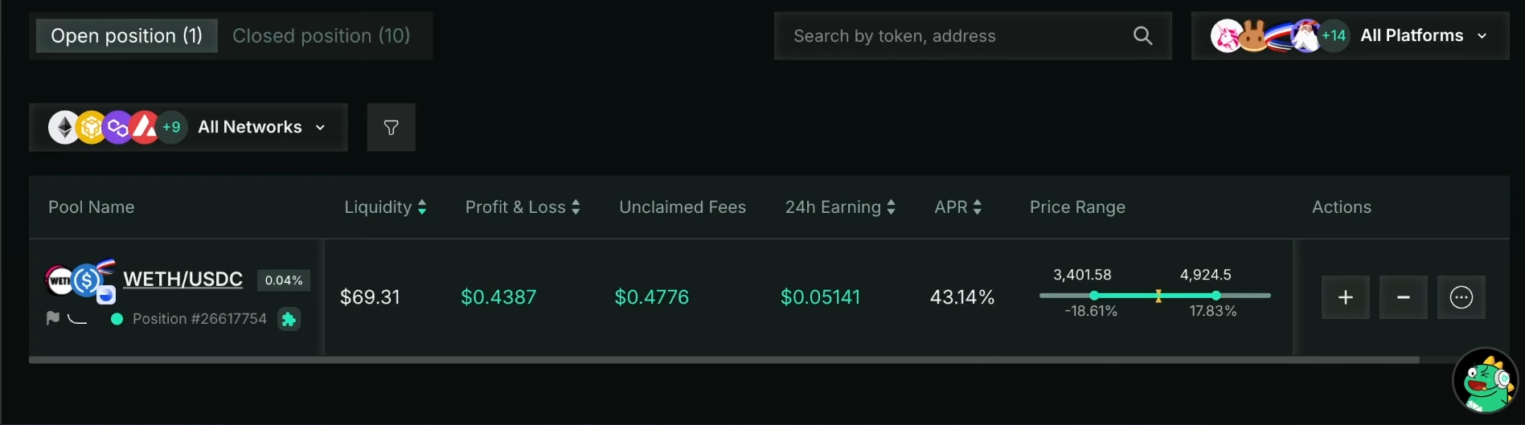Open the WETH/USDC pool link
Viewport: 1525px width, 425px height.
click(x=182, y=279)
